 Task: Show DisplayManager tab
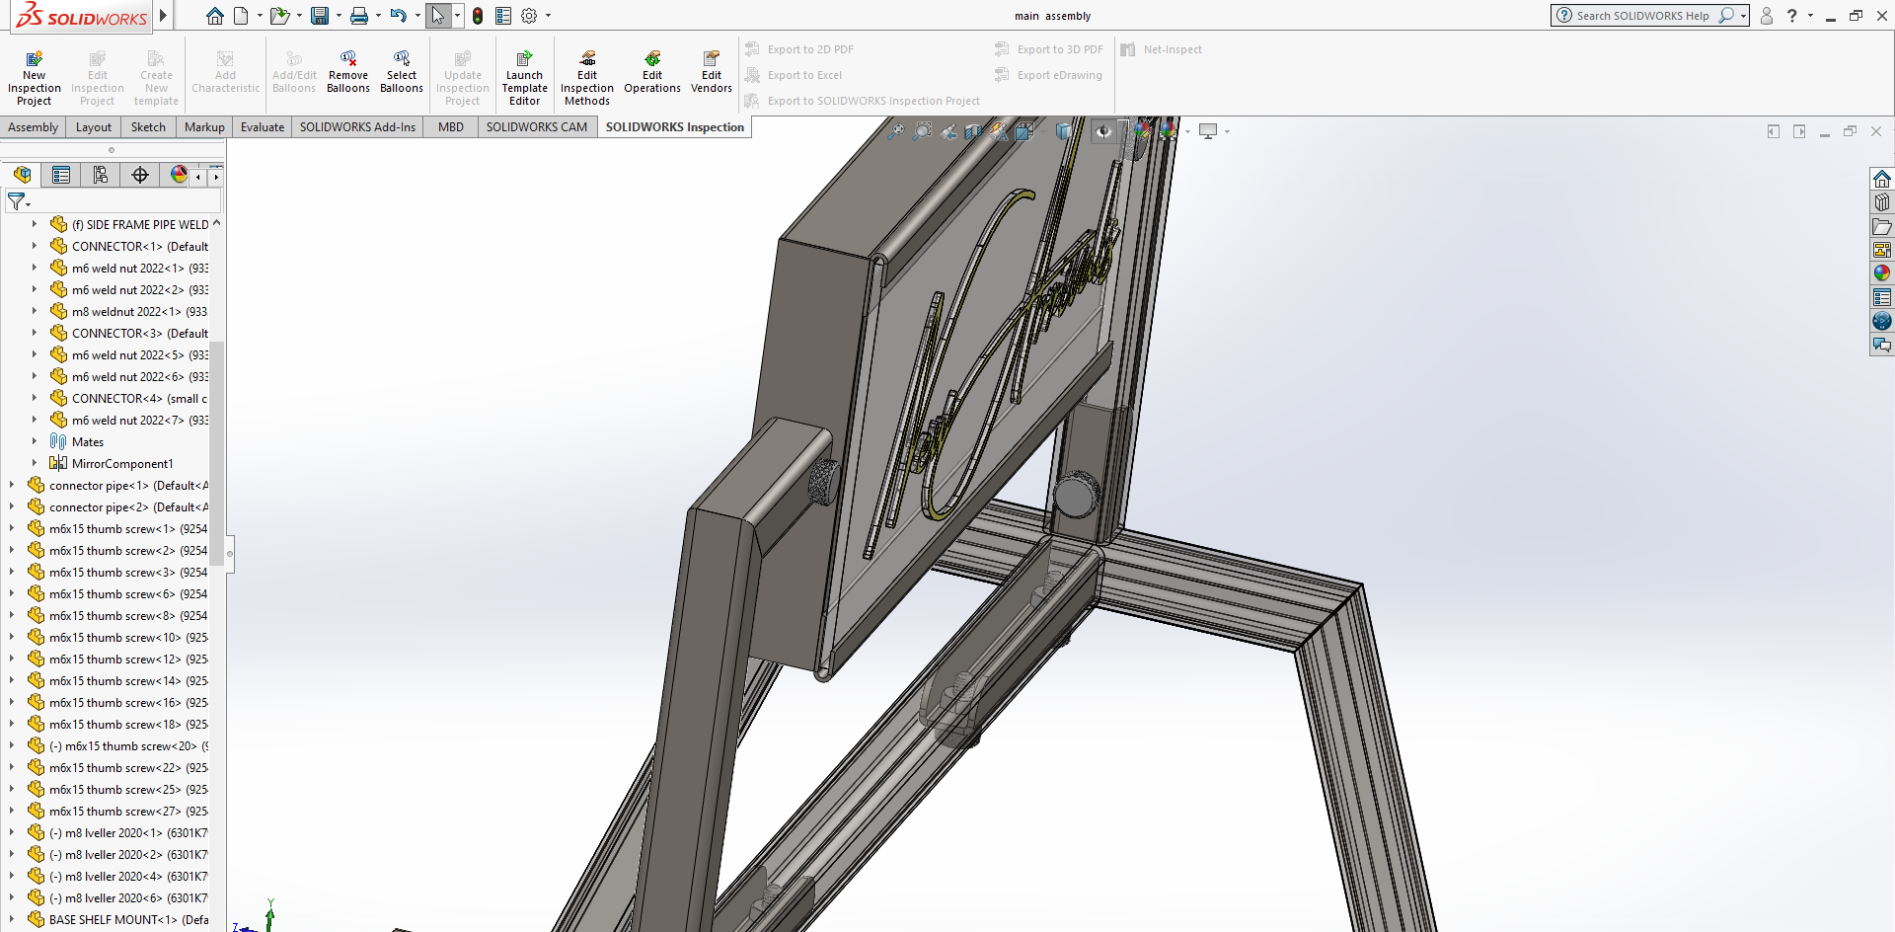[x=179, y=175]
